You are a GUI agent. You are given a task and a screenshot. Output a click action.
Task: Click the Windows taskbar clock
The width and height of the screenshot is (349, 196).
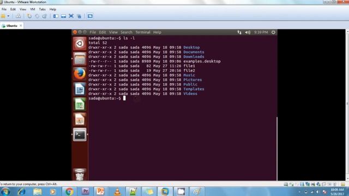[x=337, y=192]
